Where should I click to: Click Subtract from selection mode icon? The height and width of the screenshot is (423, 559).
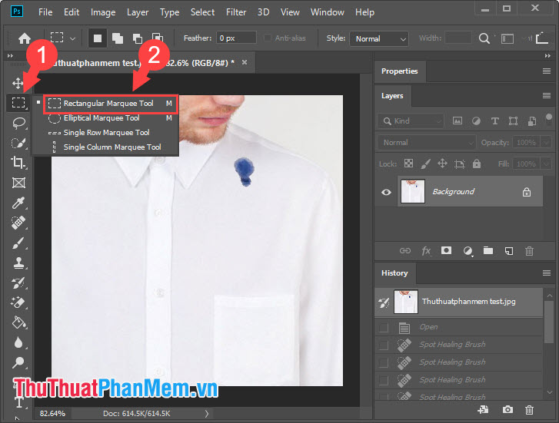coord(138,38)
